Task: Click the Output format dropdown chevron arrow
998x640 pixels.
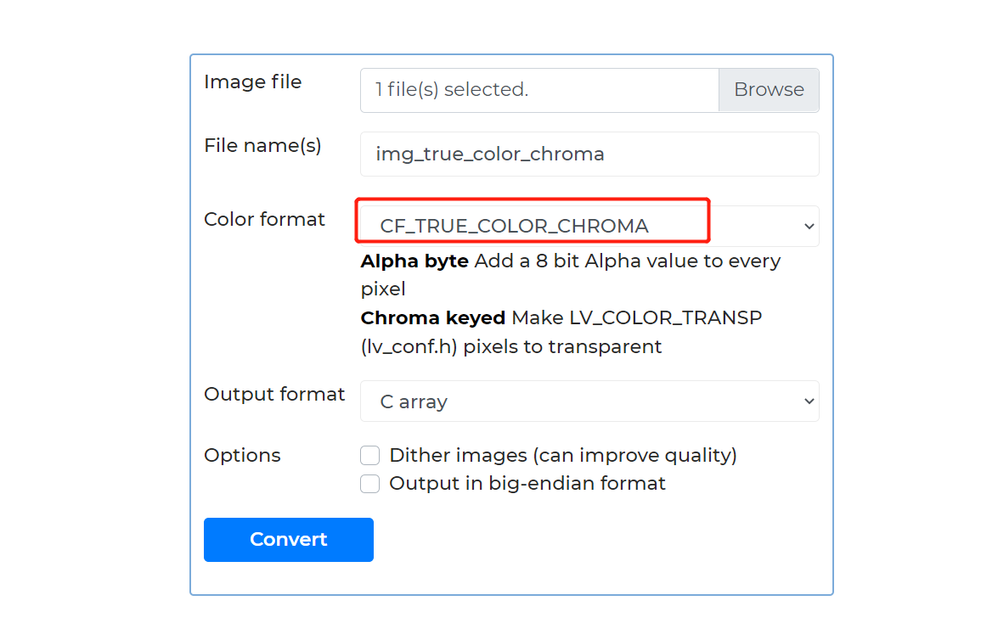Action: tap(809, 401)
